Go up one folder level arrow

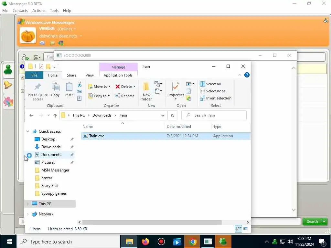point(55,115)
